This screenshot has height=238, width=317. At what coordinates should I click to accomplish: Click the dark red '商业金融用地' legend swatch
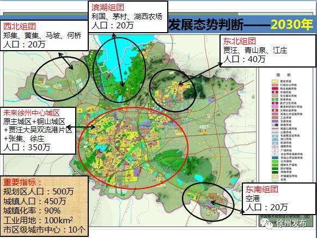[275, 89]
